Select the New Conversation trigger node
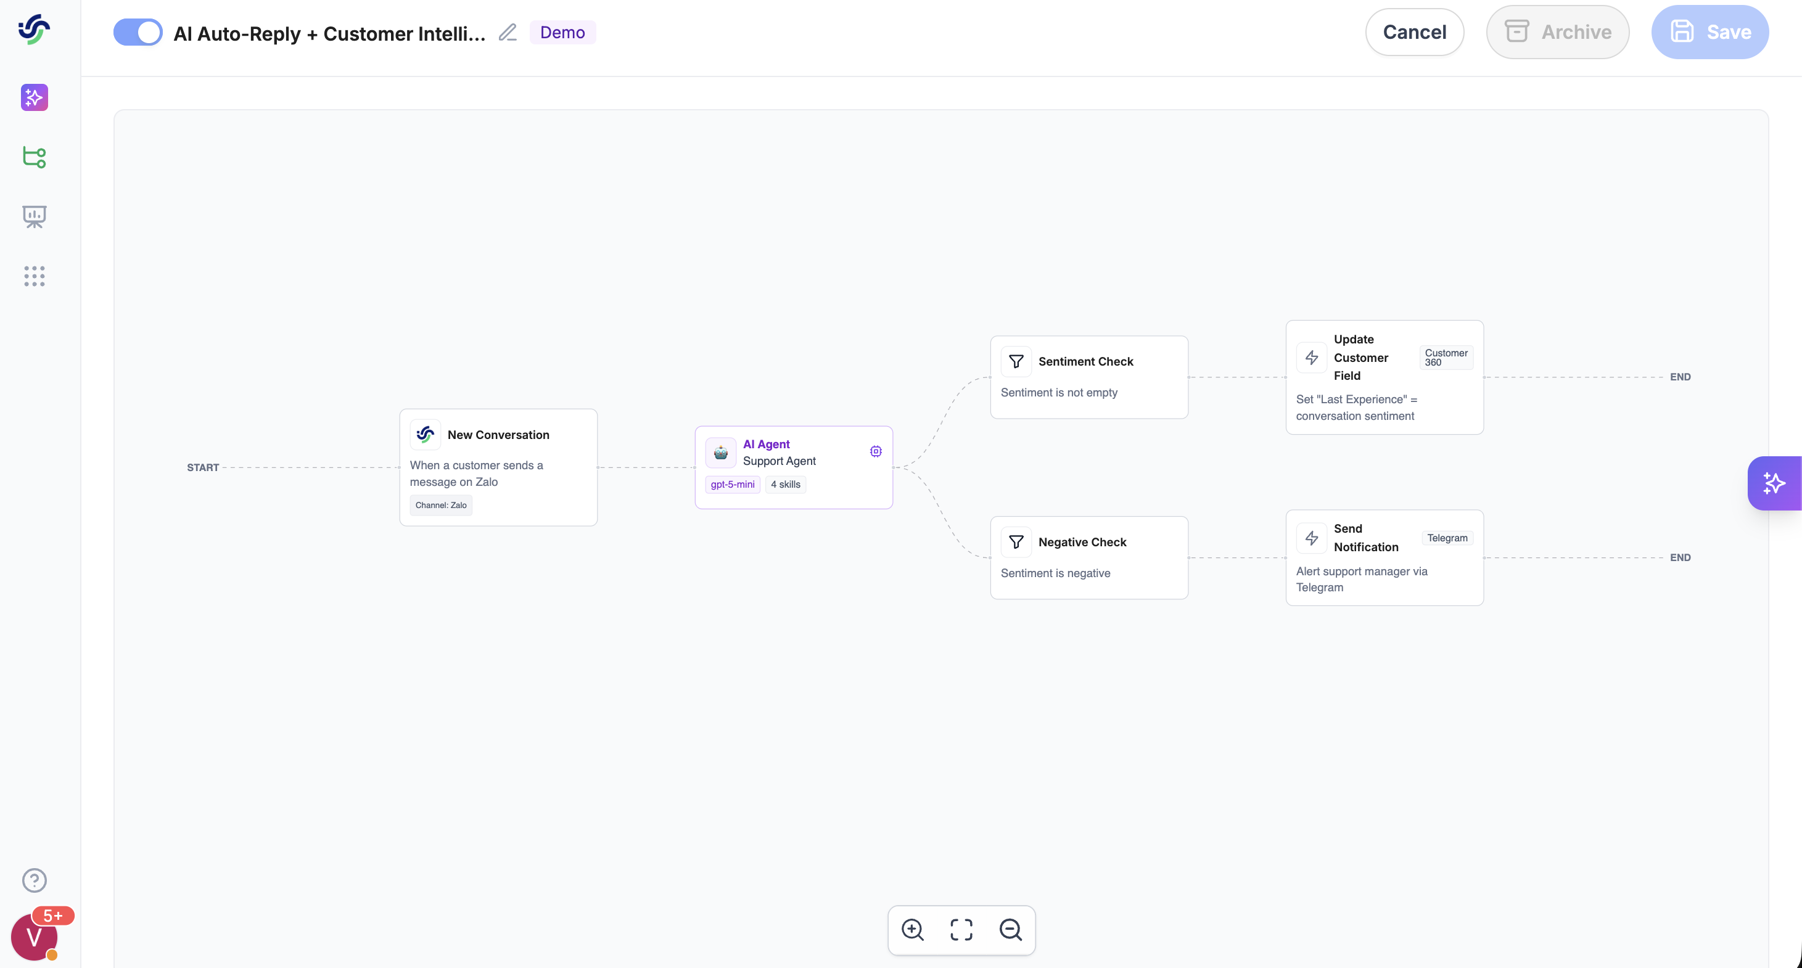The image size is (1802, 968). [x=498, y=467]
